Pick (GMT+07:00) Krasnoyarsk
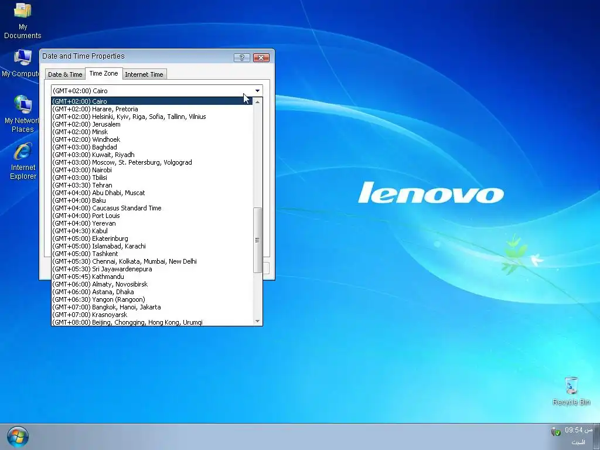Image resolution: width=600 pixels, height=450 pixels. point(152,315)
